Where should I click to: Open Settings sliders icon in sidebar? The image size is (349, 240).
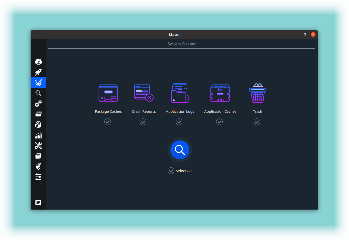click(x=38, y=177)
